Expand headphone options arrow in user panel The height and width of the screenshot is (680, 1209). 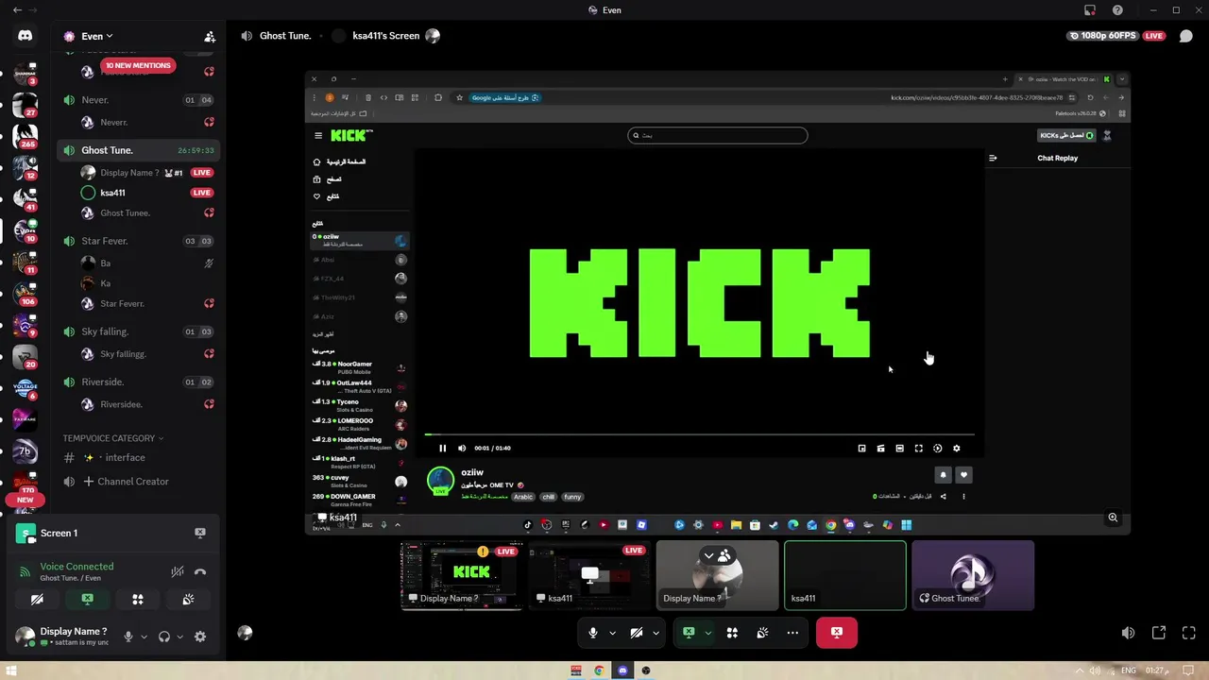coord(179,637)
